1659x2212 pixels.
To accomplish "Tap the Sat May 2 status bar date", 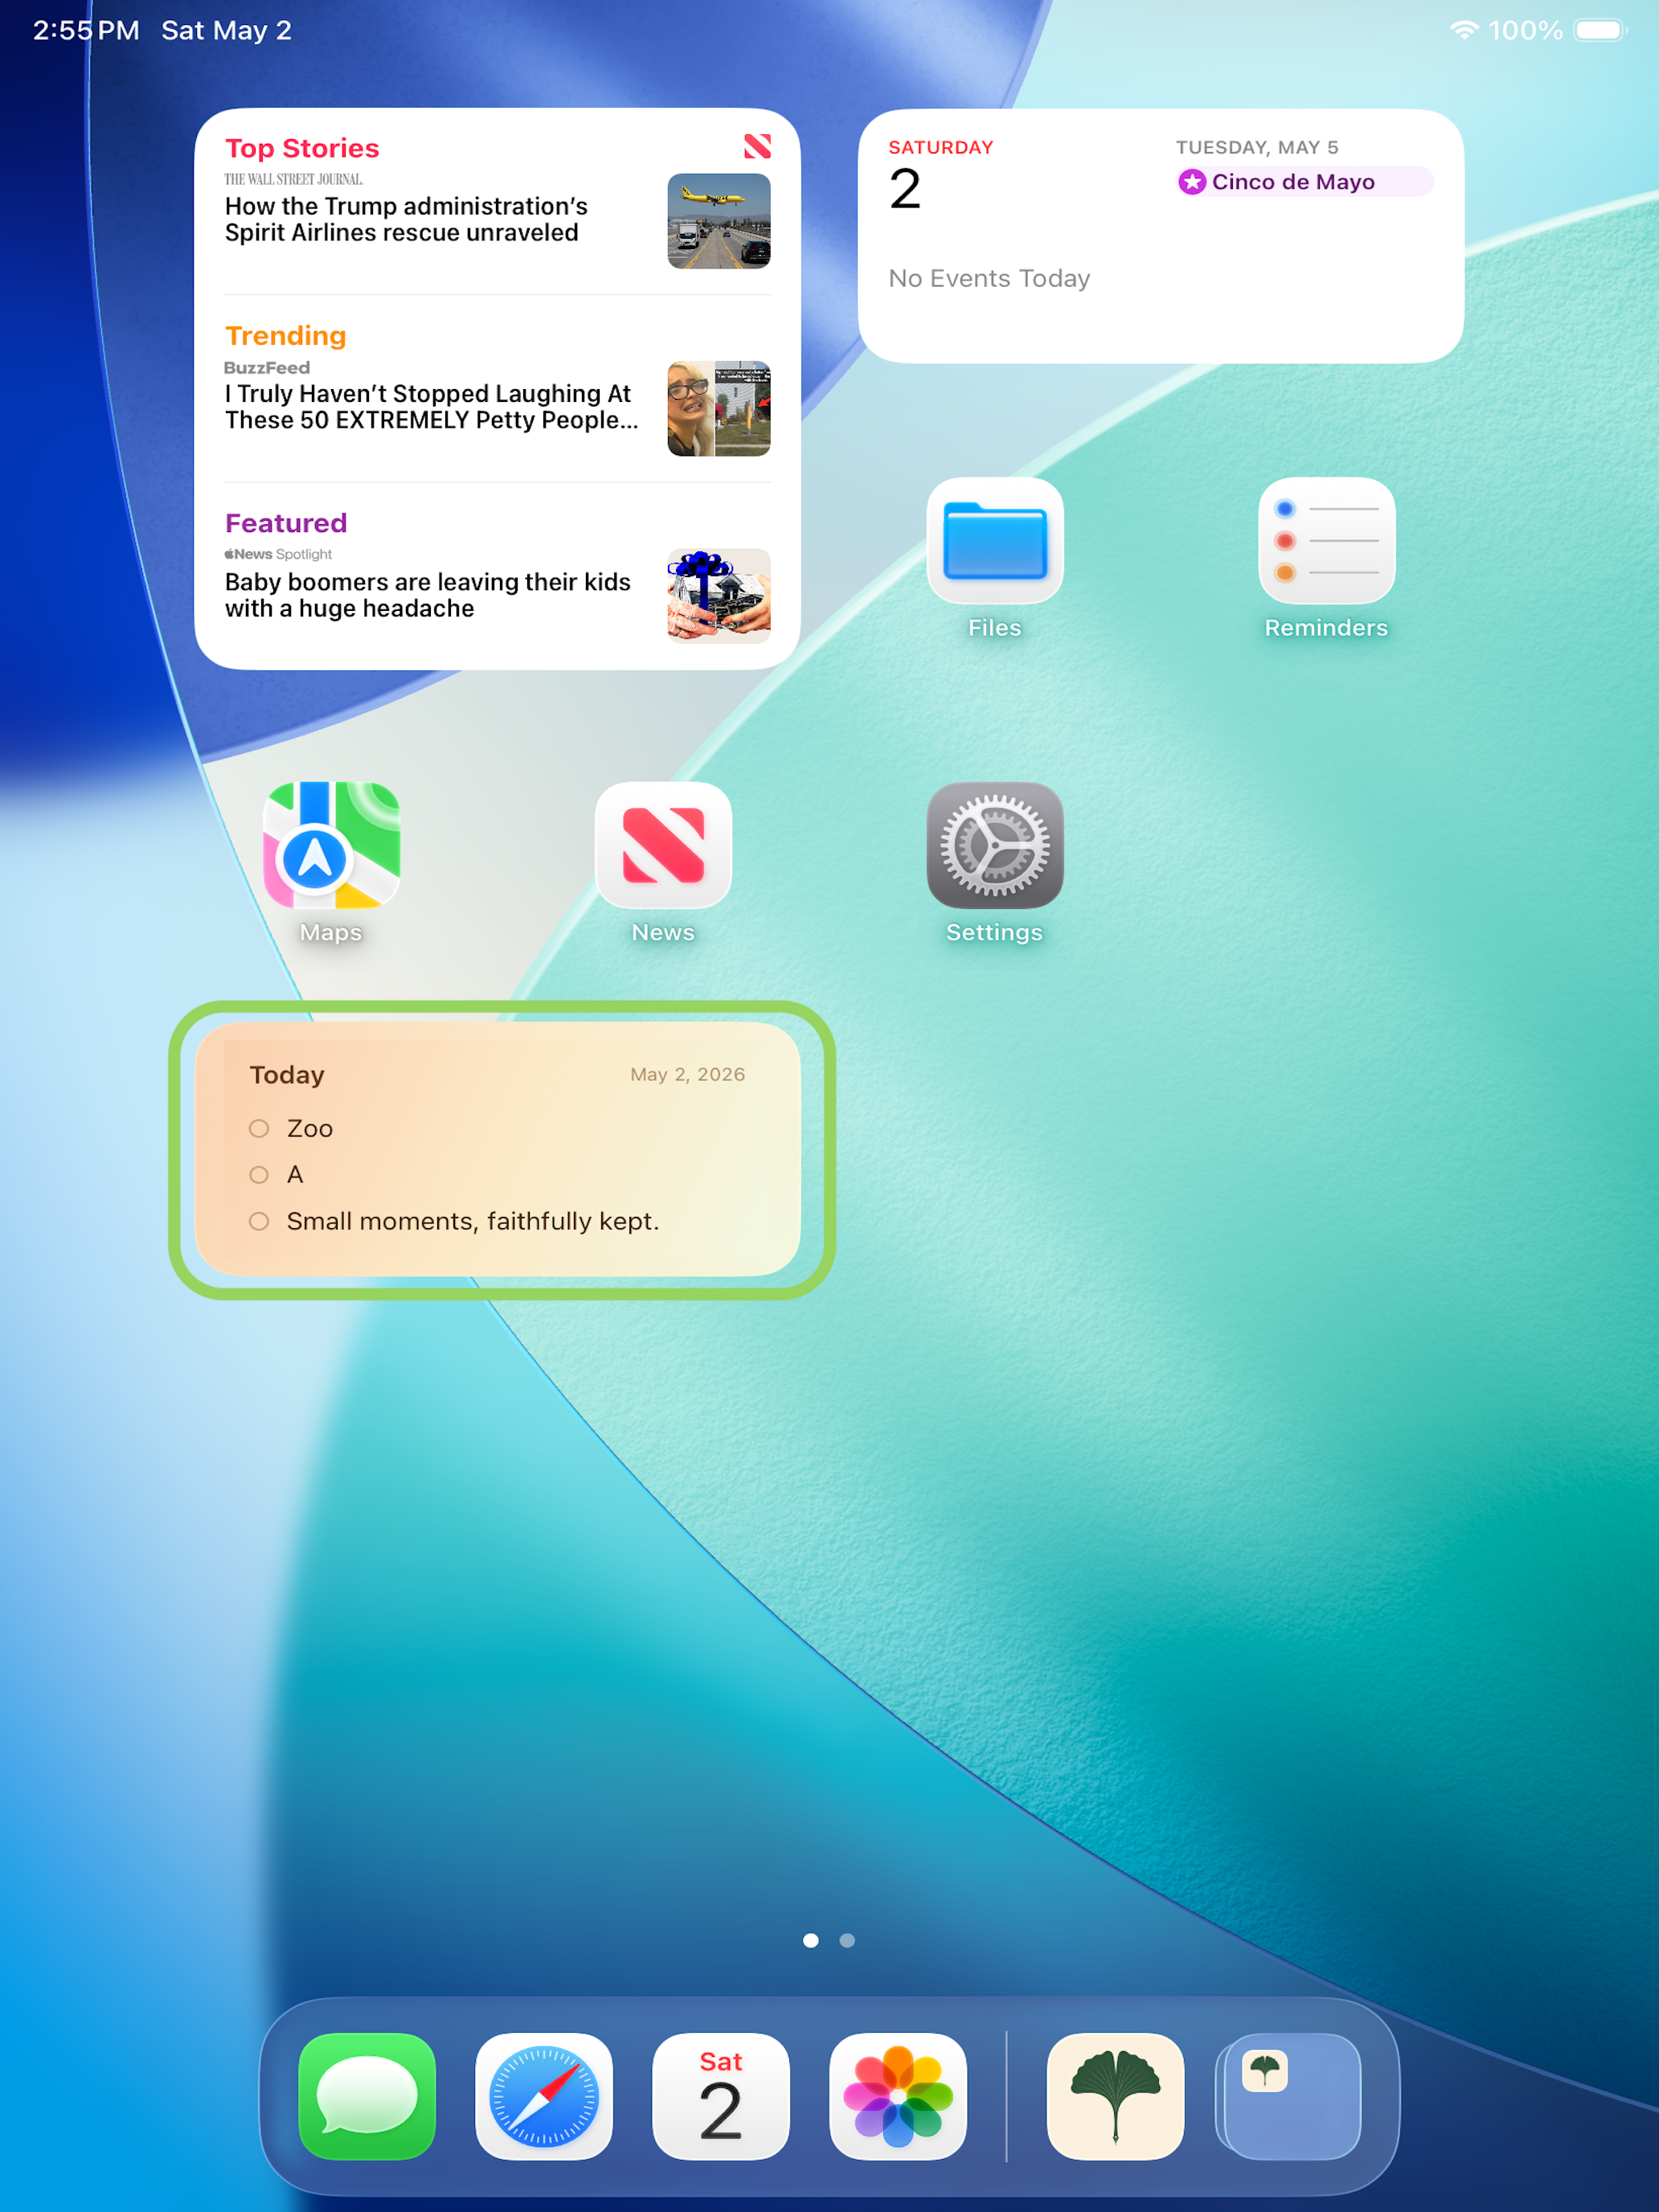I will point(227,30).
